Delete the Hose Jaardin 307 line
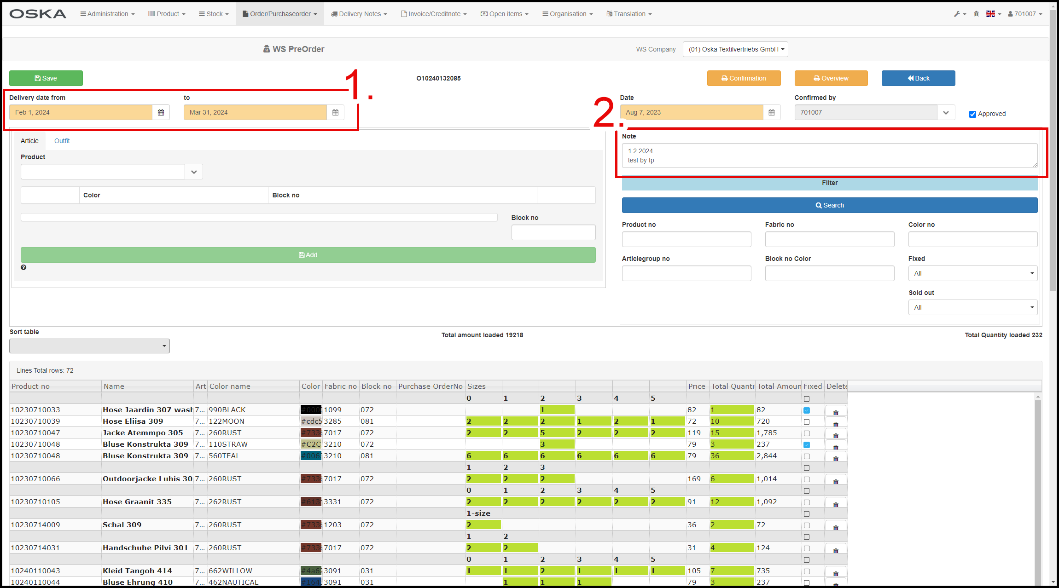Screen dimensions: 1059x588 (x=835, y=411)
